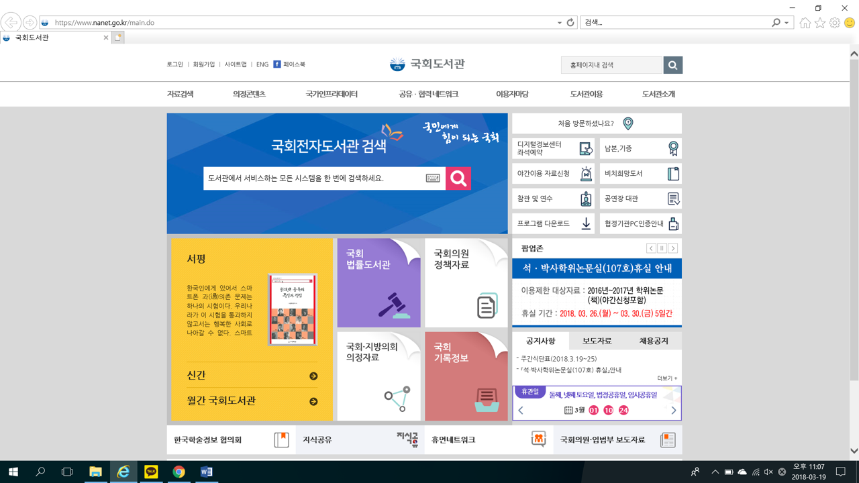Screen dimensions: 859x483
Task: Click the page scrollbar down arrow
Action: [854, 451]
